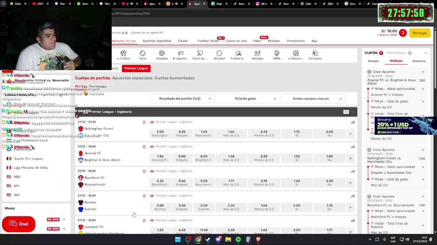437x245 pixels.
Task: Select the Voleibol sport icon
Action: coord(162,55)
